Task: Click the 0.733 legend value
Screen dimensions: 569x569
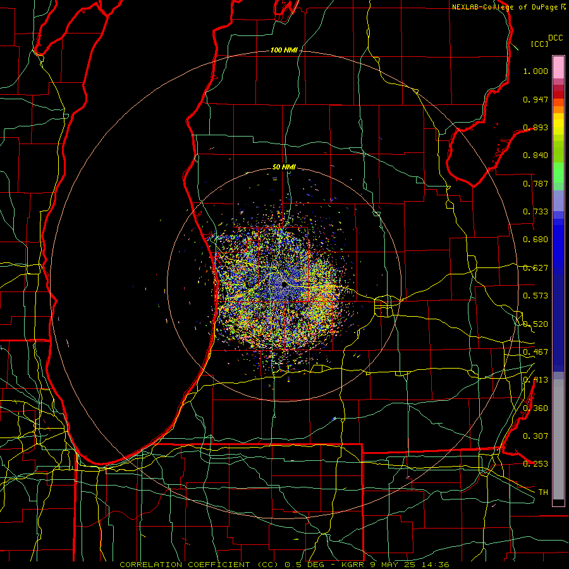Action: [x=535, y=212]
